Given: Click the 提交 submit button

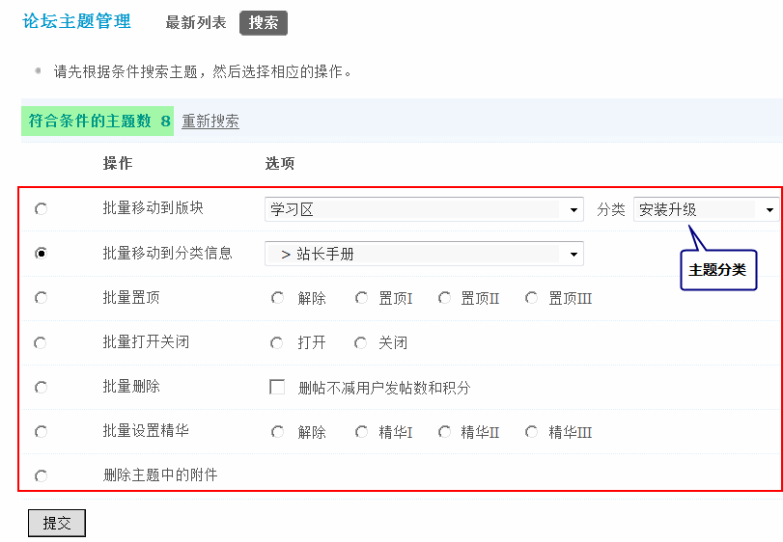Looking at the screenshot, I should (x=57, y=523).
